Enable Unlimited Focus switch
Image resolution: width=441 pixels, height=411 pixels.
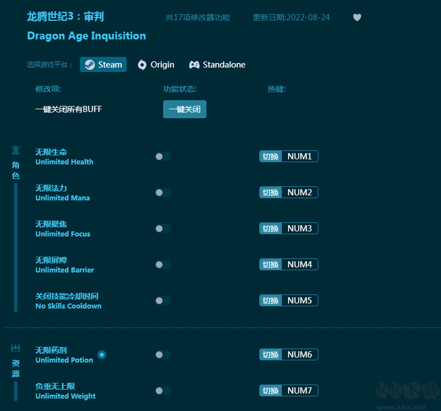point(163,229)
